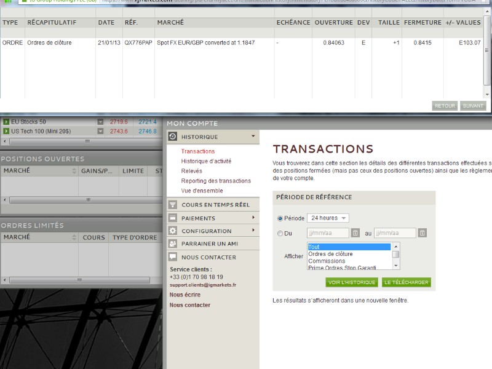Open the dropdown arrow on US Tech 100 row
Image resolution: width=492 pixels, height=369 pixels.
click(100, 131)
